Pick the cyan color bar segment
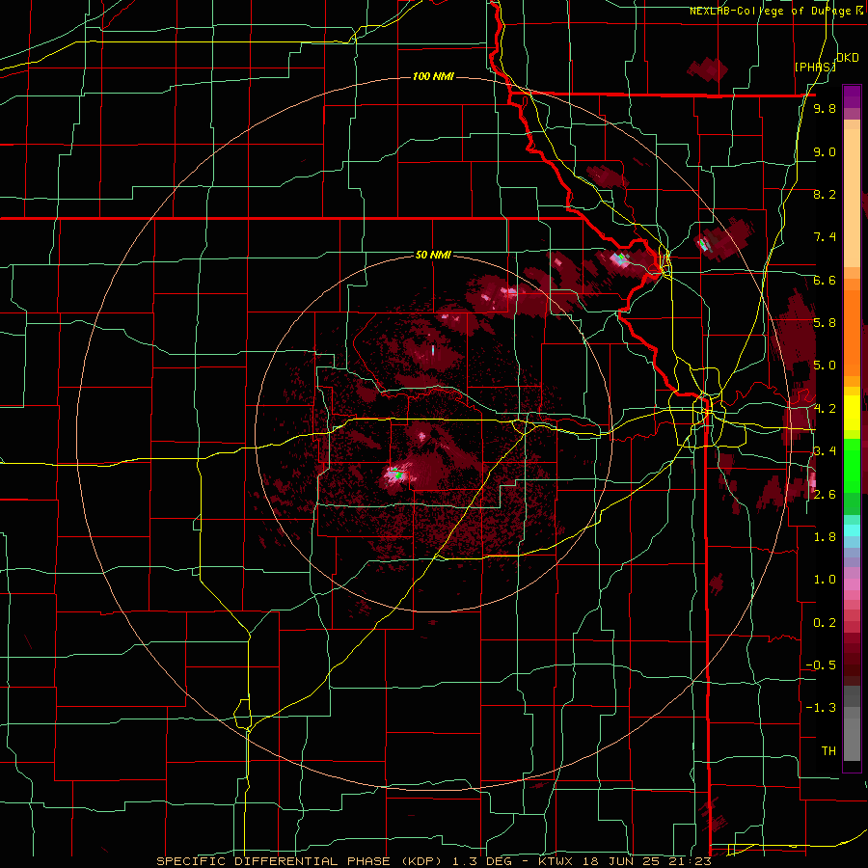The height and width of the screenshot is (868, 868). pyautogui.click(x=852, y=530)
